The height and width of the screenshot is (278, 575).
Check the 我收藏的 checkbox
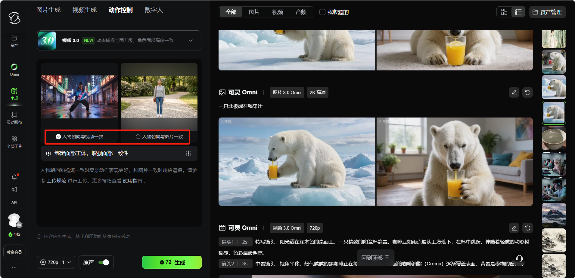322,12
